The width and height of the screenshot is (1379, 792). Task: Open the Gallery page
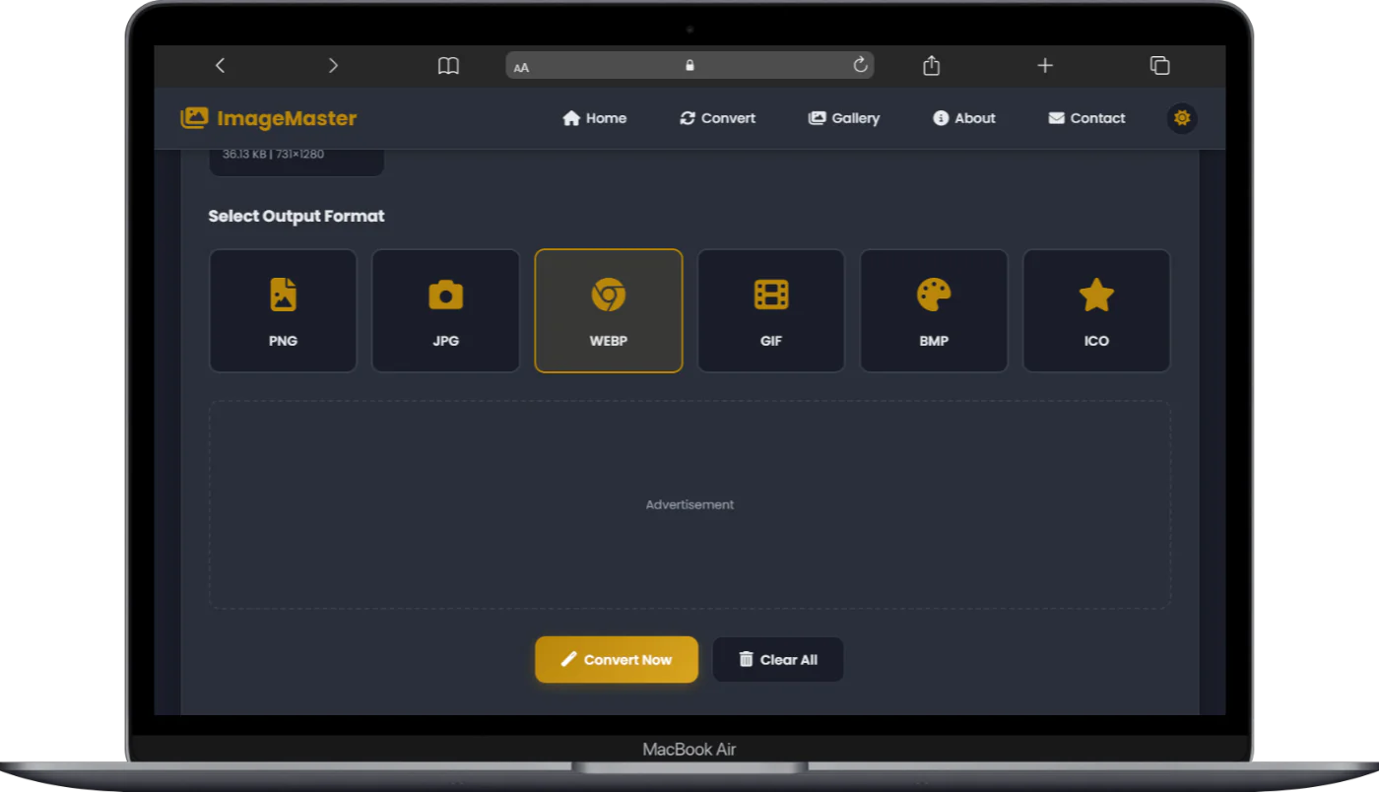tap(843, 118)
